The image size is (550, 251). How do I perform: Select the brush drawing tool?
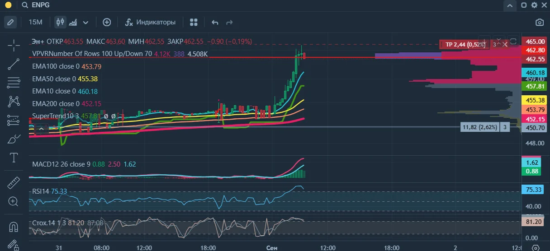click(x=14, y=139)
